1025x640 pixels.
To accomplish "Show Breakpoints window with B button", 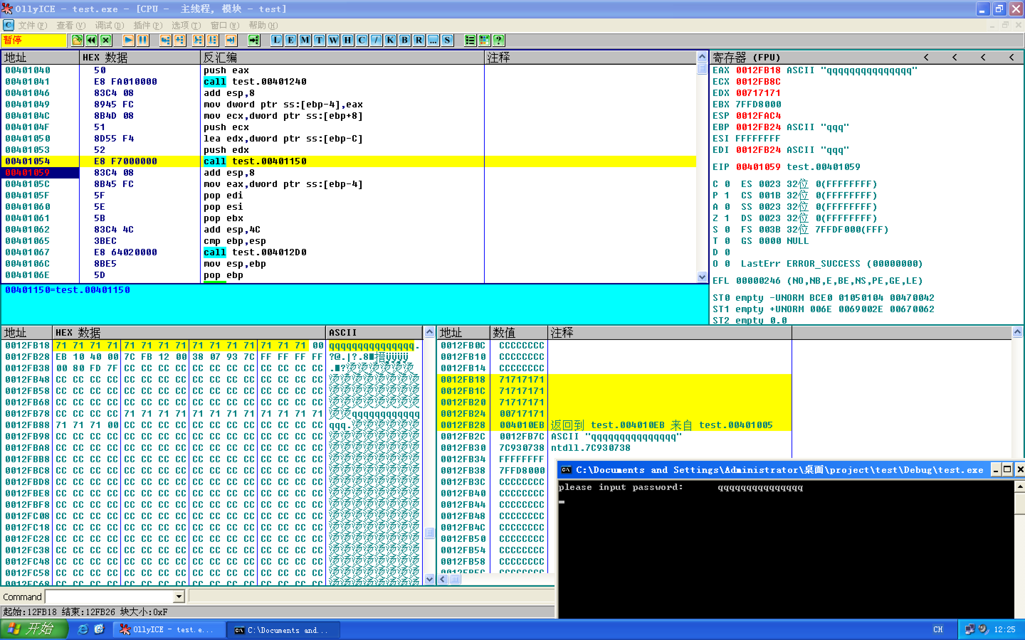I will [405, 40].
